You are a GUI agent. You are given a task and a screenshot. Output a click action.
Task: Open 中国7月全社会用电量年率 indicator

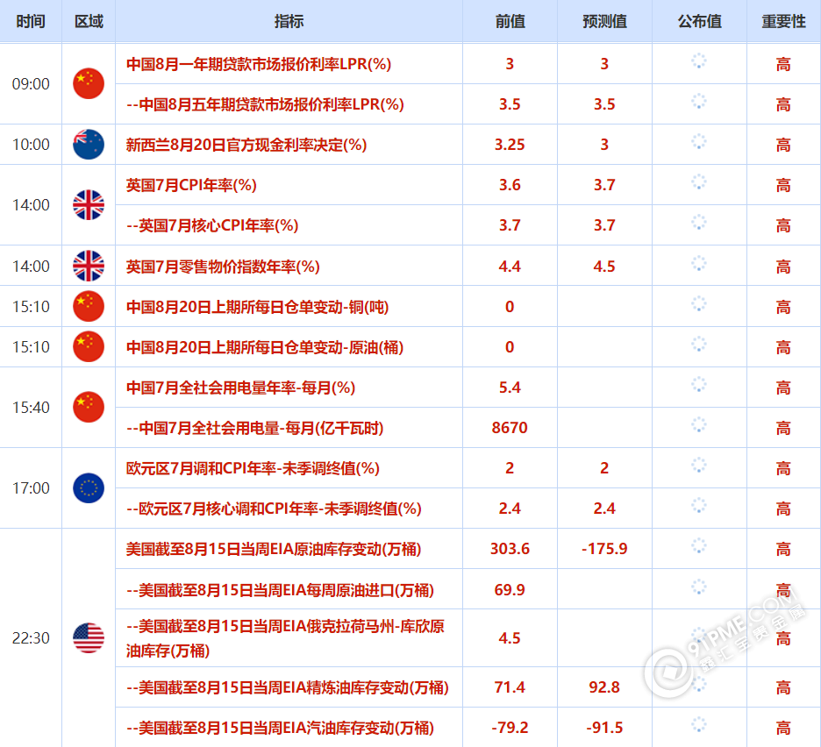[x=240, y=388]
